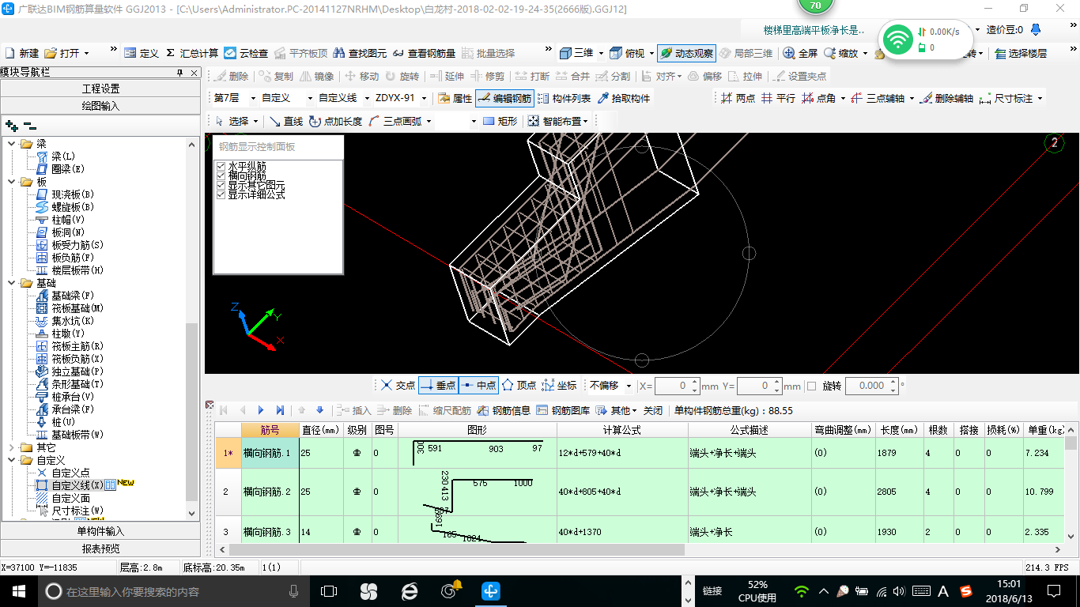Open the 属性 properties panel
This screenshot has height=607, width=1080.
point(455,99)
